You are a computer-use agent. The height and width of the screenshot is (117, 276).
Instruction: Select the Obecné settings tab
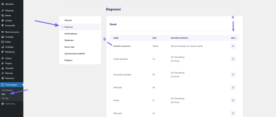(x=68, y=20)
